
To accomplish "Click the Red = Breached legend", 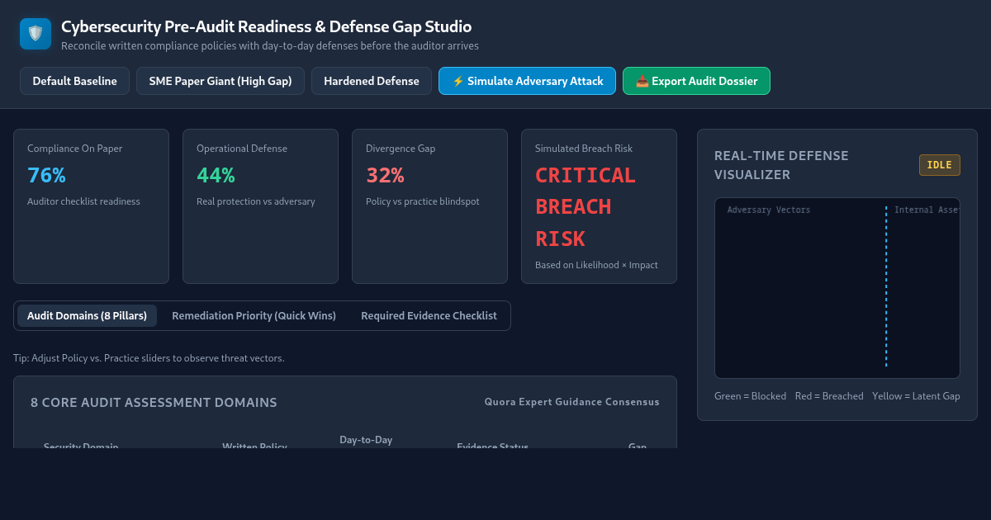I will [x=829, y=396].
